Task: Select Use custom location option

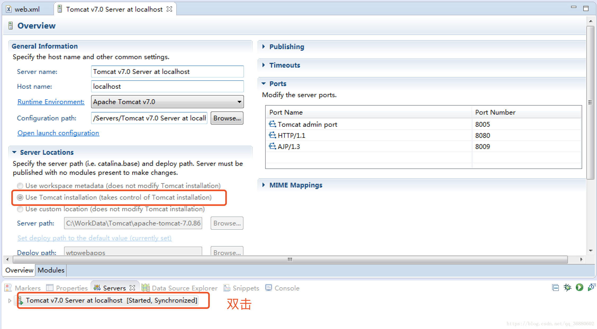Action: 20,209
